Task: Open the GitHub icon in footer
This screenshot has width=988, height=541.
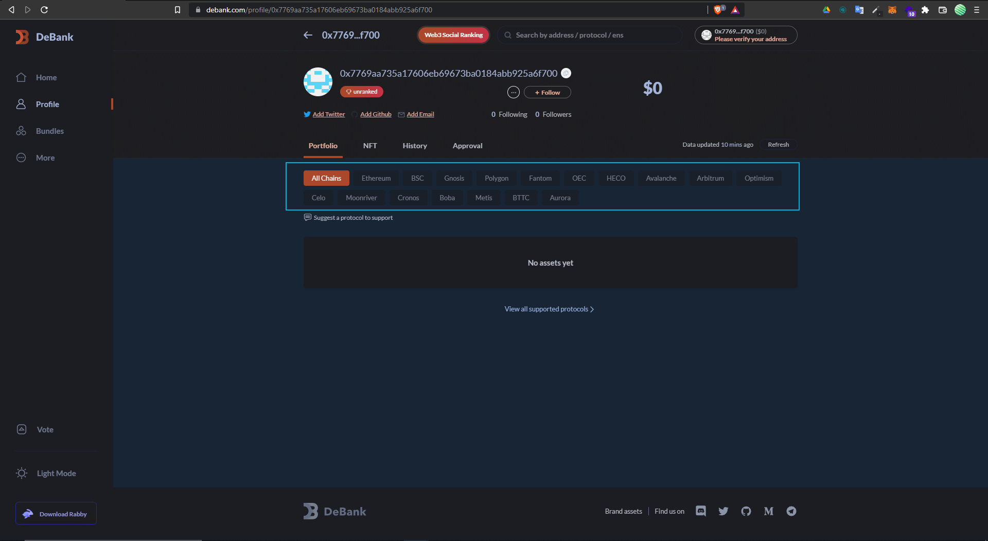Action: pyautogui.click(x=746, y=511)
